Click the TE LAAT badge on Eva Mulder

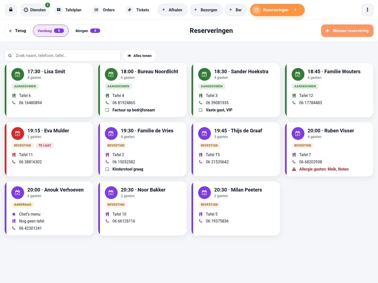pos(45,145)
